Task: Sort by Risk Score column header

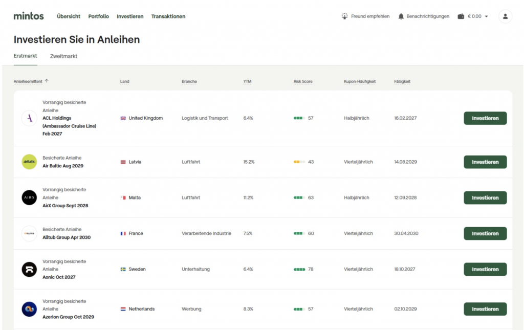Action: coord(303,81)
